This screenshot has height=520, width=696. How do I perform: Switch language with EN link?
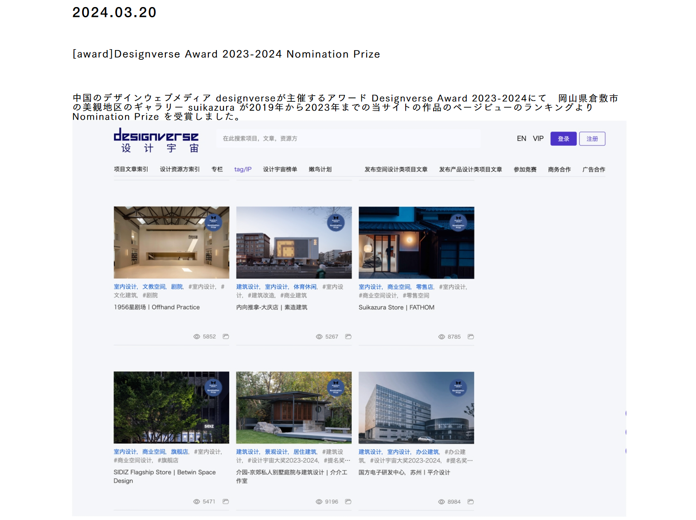(521, 139)
